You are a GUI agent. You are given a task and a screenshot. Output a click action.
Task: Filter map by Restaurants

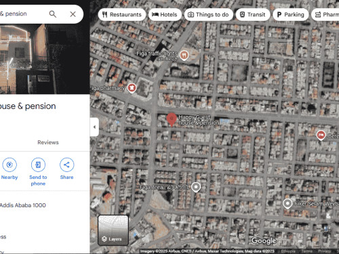pos(122,15)
